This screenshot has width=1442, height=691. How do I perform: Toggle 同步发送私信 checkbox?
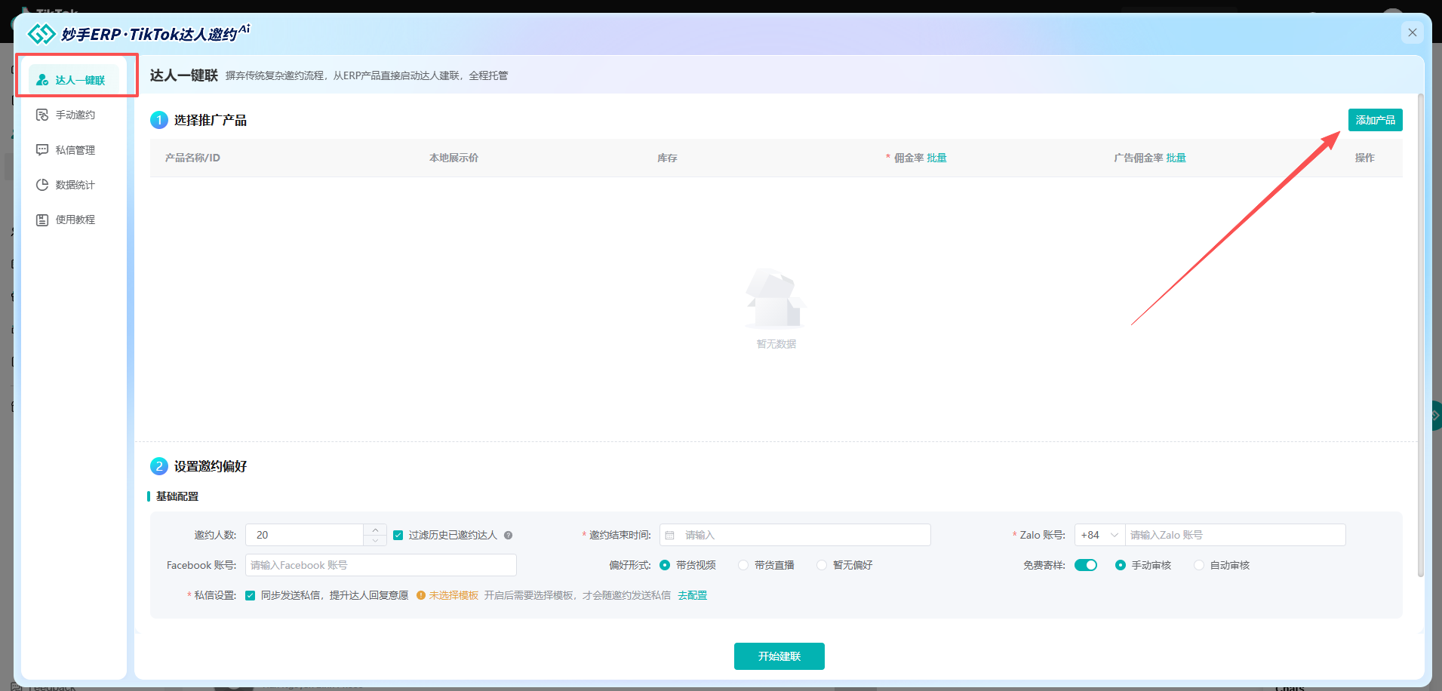point(250,595)
